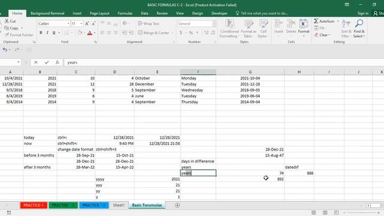Switch to Page Layout view in status bar

325,212
